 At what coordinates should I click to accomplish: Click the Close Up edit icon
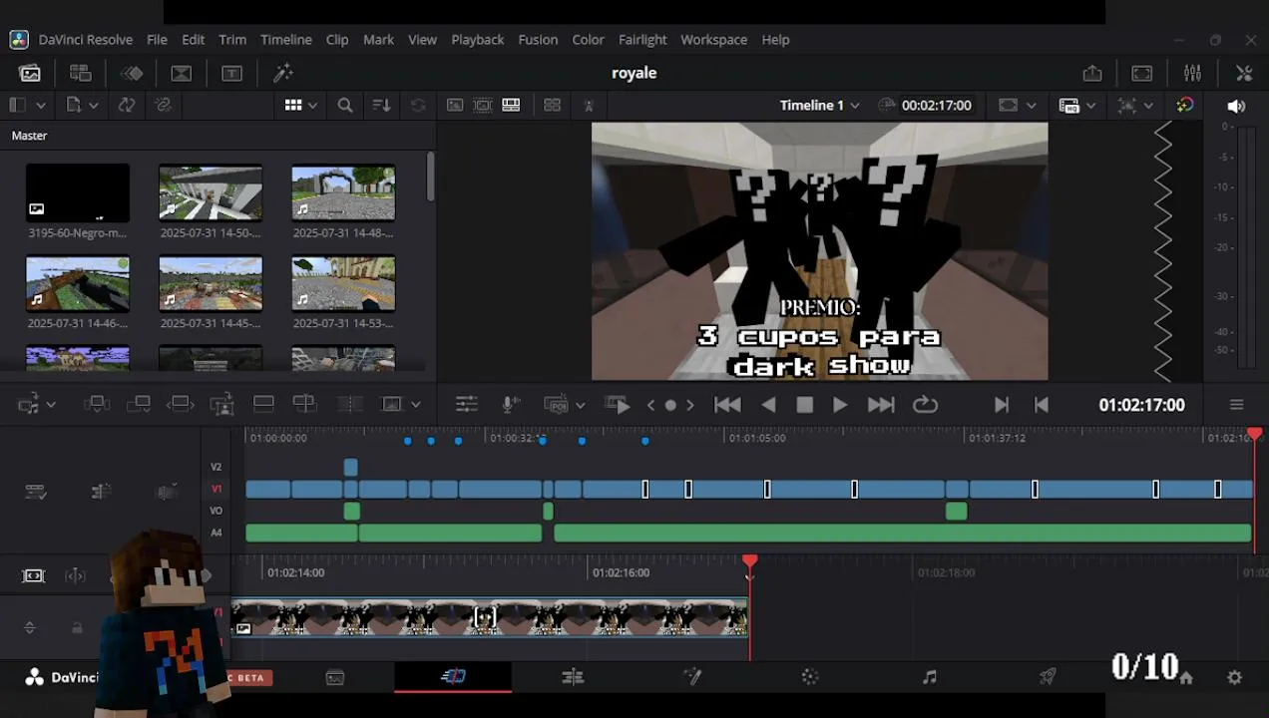coord(222,404)
